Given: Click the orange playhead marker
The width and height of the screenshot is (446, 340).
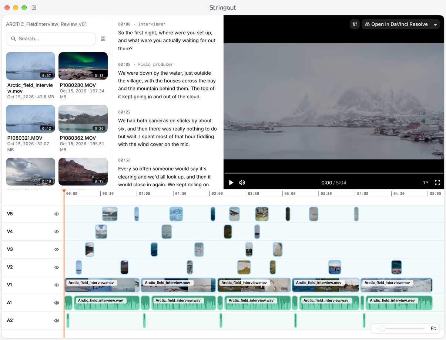Looking at the screenshot, I should (x=64, y=191).
